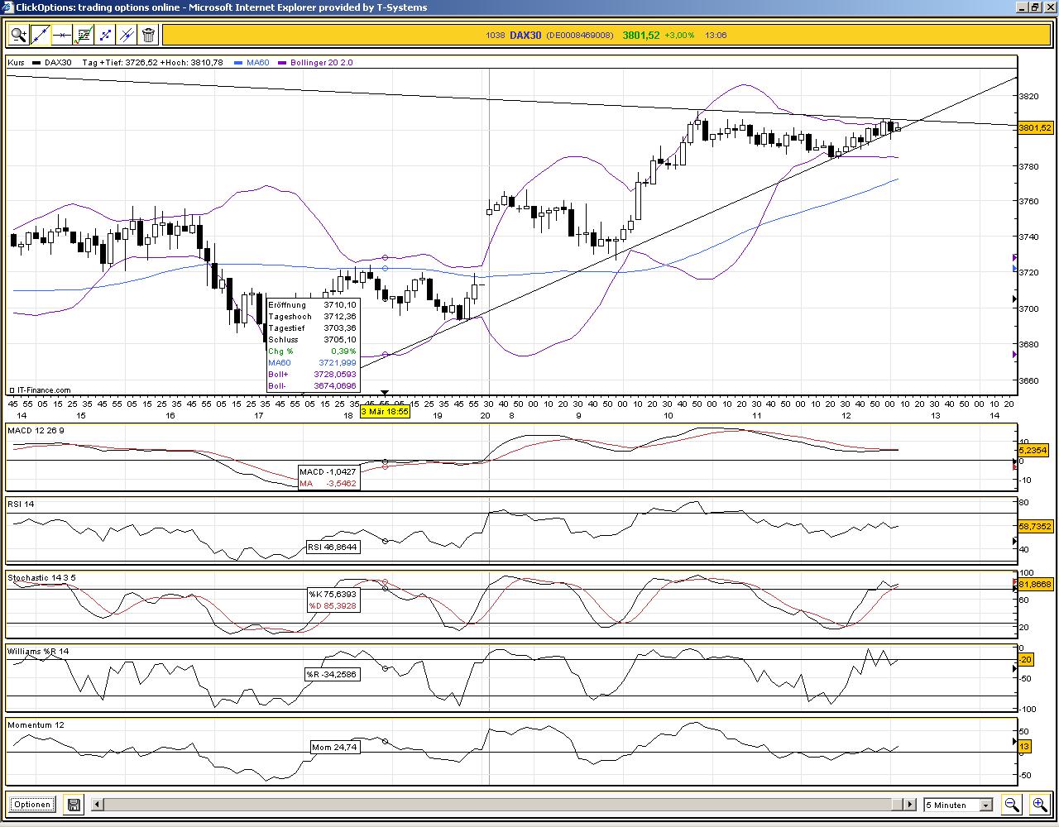This screenshot has height=827, width=1059.
Task: Open the indicator editing tool
Action: 83,35
